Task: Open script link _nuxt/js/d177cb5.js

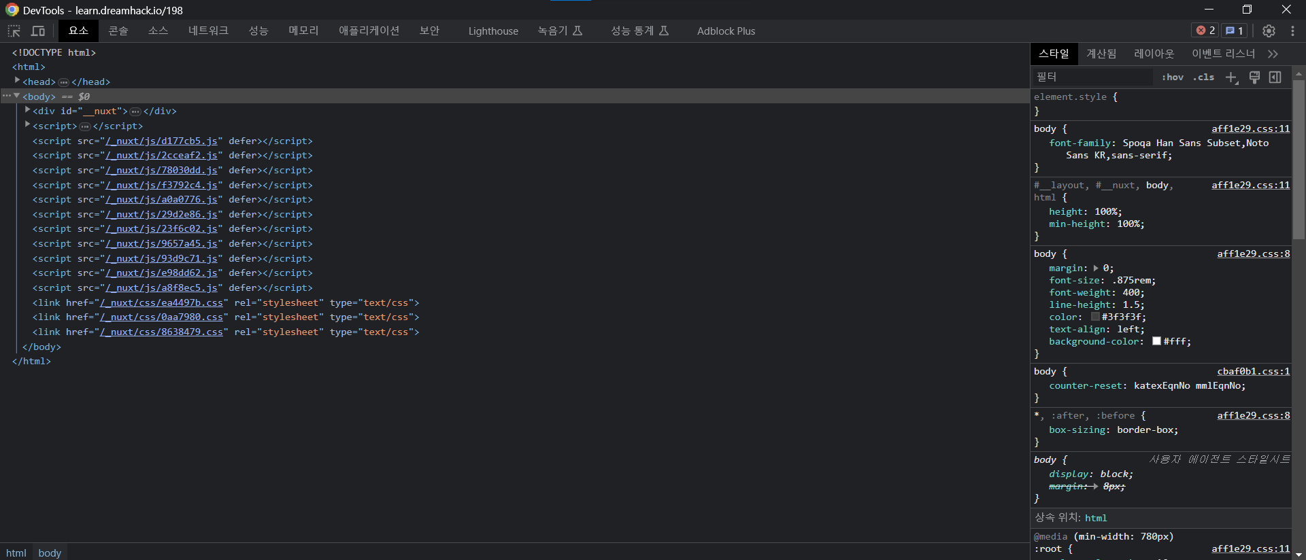Action: [x=162, y=141]
